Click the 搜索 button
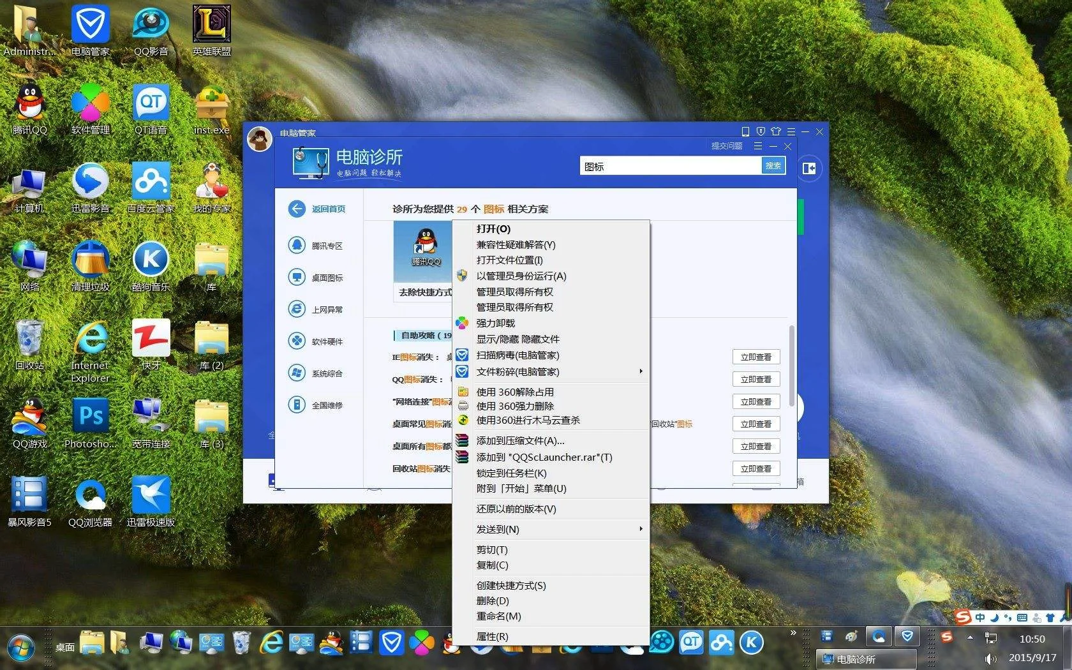 [773, 166]
